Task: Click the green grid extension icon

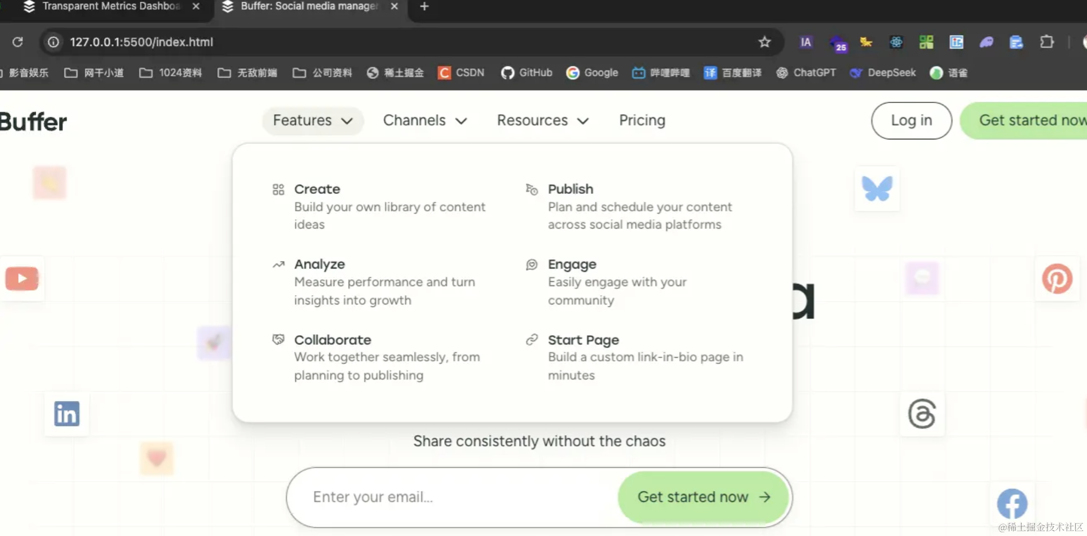Action: (x=926, y=42)
